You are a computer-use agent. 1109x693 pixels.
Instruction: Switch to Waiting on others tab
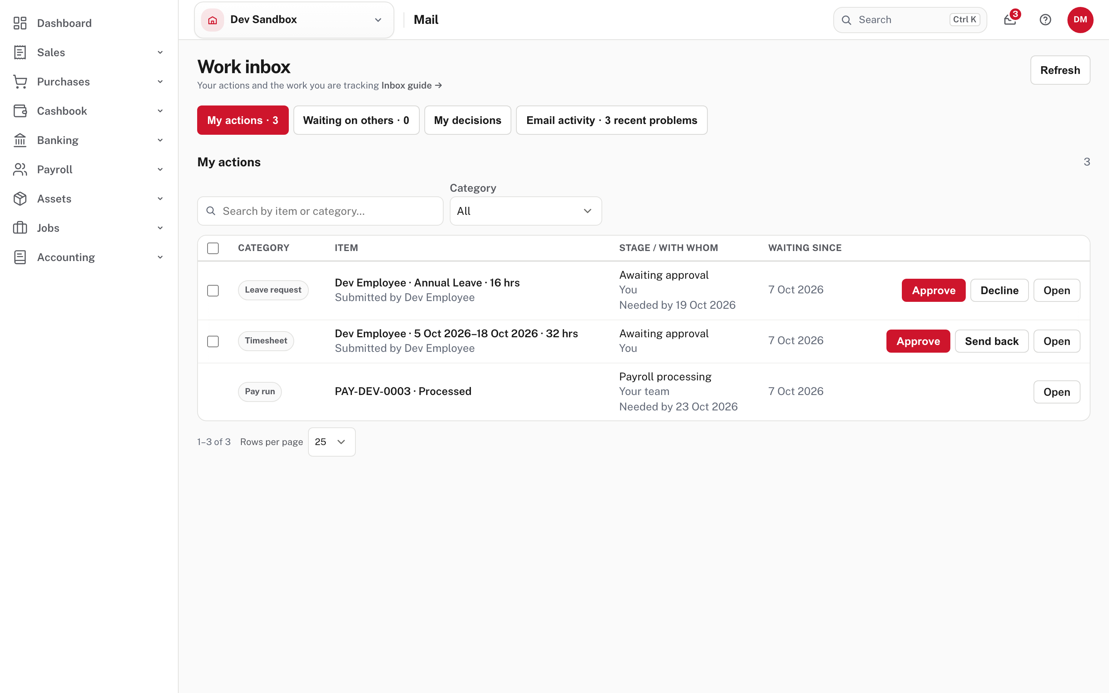point(356,120)
